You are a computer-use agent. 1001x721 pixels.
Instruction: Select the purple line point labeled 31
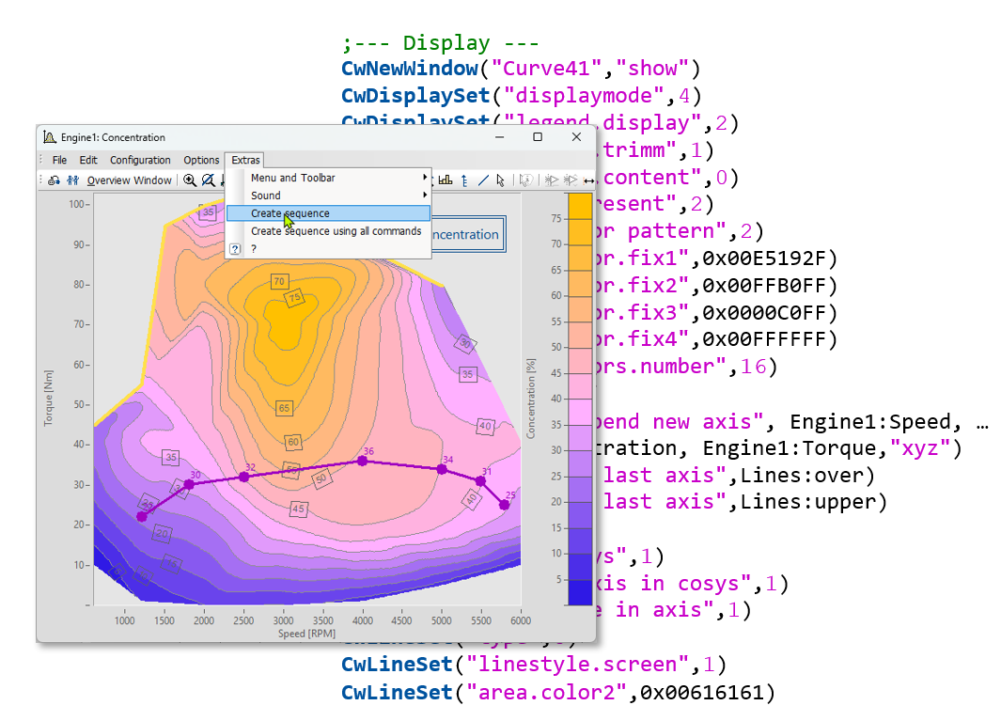click(480, 481)
